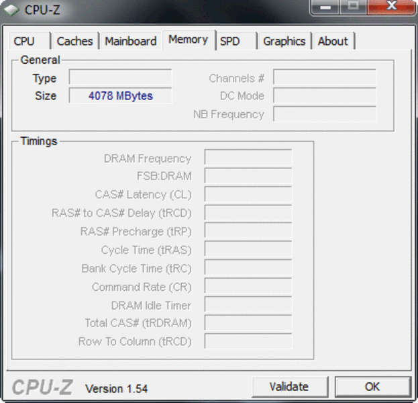Confirm with the OK button
The width and height of the screenshot is (418, 403).
372,387
